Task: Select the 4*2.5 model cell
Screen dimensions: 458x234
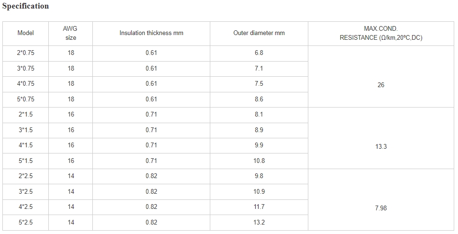Action: click(x=26, y=207)
